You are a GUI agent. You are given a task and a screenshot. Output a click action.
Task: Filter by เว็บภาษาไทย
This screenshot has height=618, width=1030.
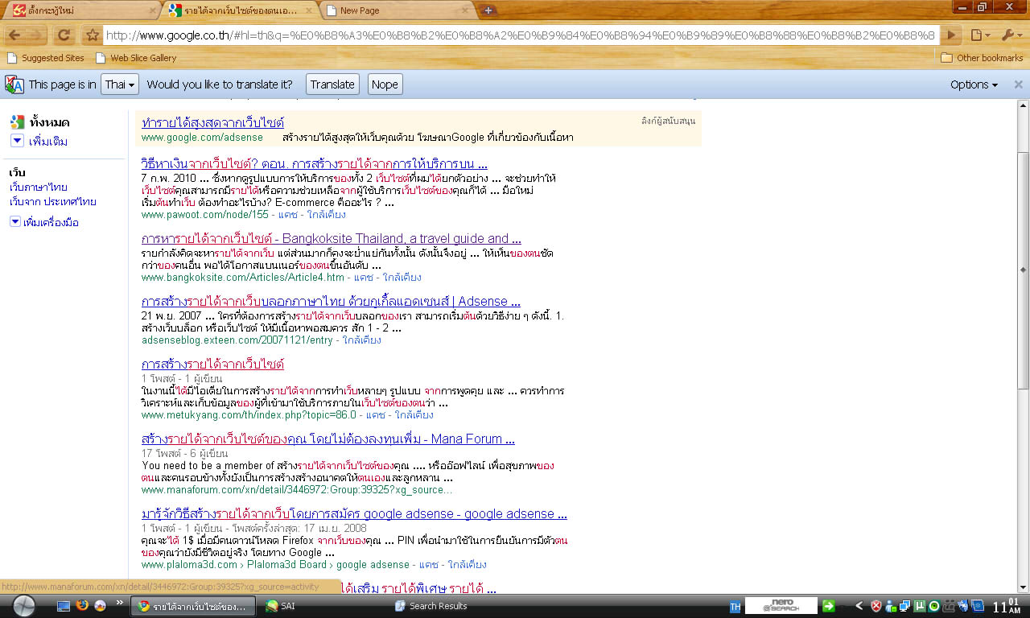click(x=39, y=187)
